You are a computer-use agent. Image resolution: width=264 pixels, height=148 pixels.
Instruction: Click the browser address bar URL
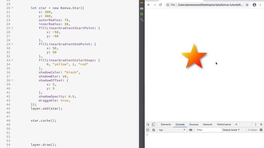tap(210, 5)
